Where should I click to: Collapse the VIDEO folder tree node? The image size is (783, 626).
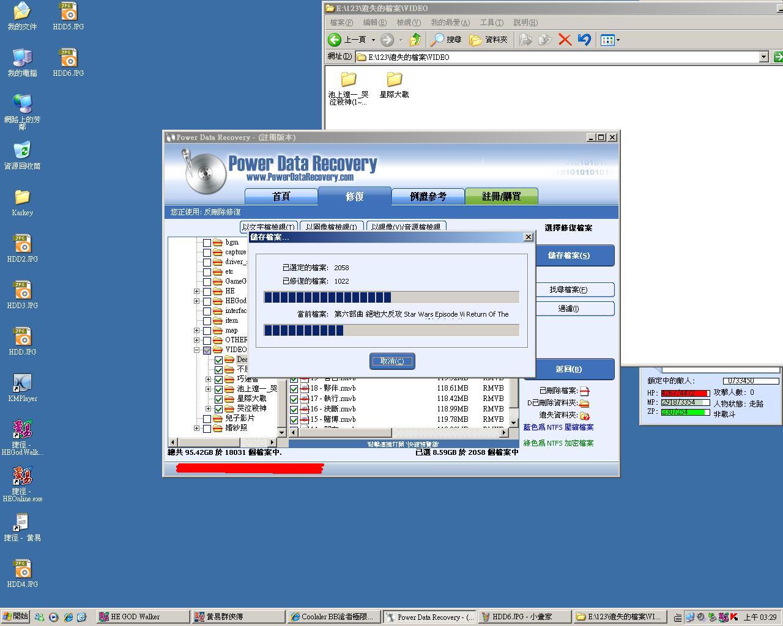197,350
